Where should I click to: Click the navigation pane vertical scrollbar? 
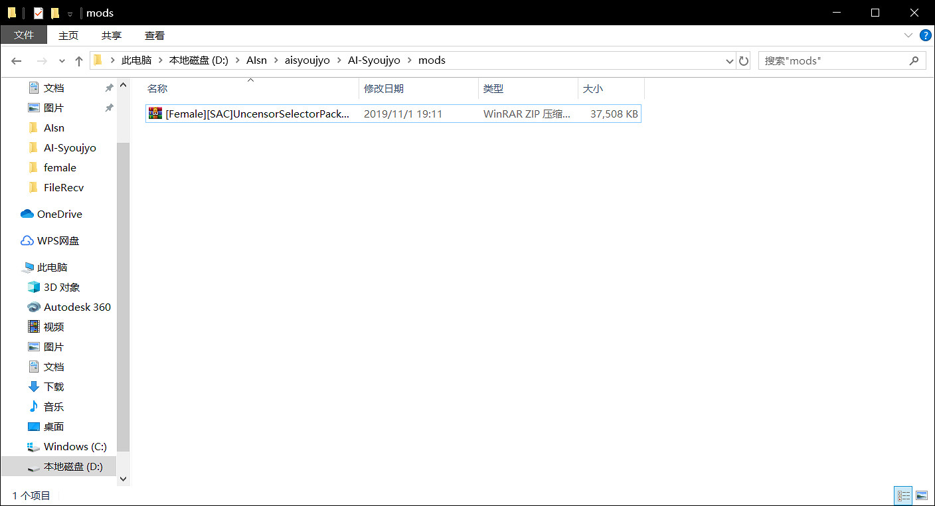coord(123,299)
